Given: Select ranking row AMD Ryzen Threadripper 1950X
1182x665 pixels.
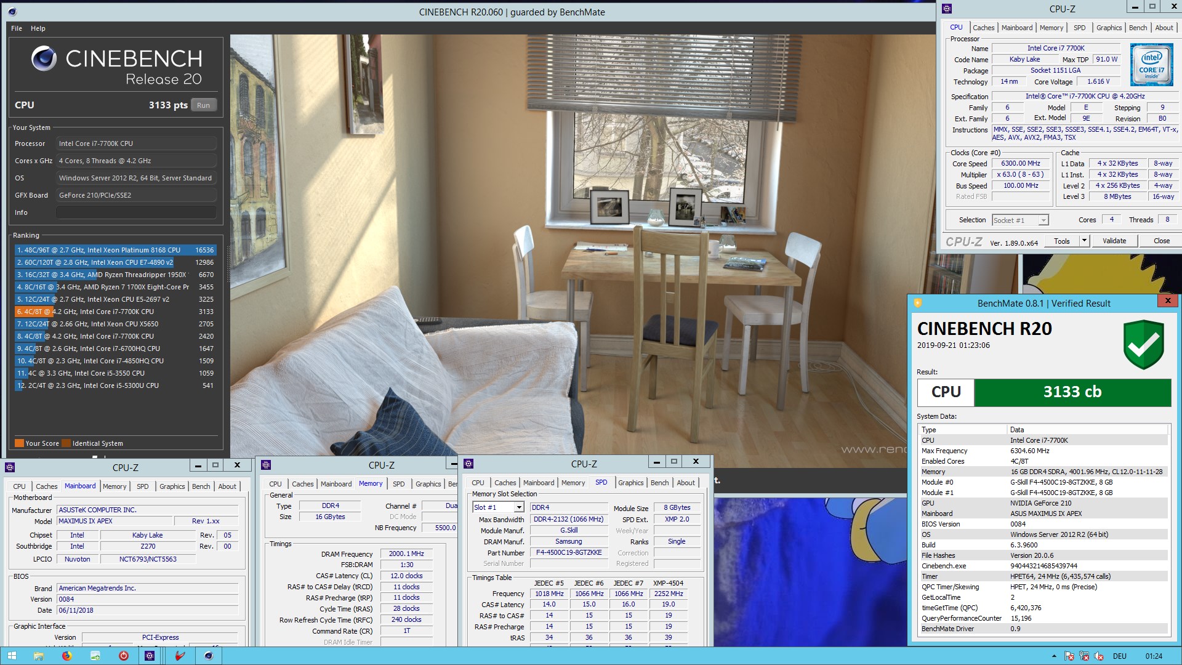Looking at the screenshot, I should point(115,275).
